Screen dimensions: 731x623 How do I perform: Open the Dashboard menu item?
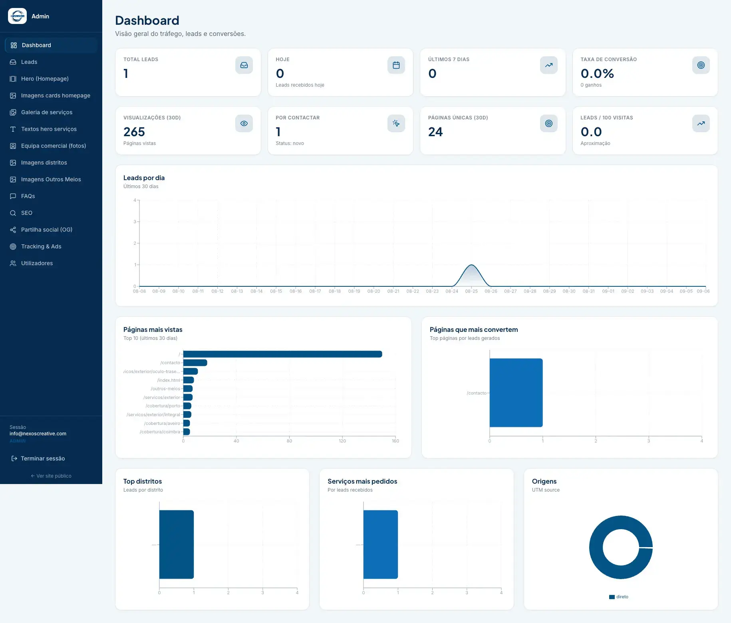click(x=51, y=45)
